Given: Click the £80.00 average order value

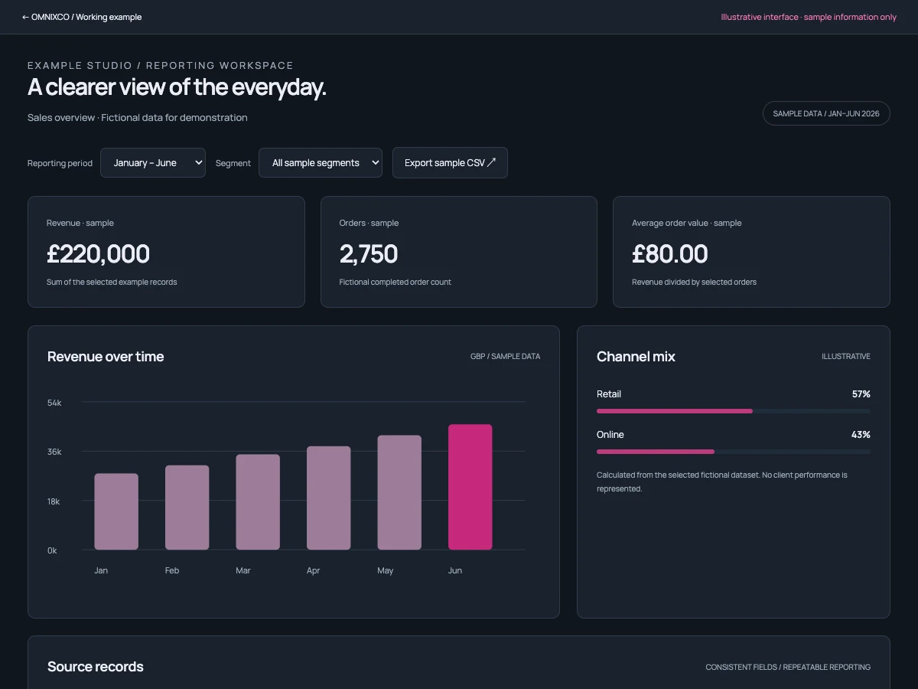Looking at the screenshot, I should (x=670, y=253).
